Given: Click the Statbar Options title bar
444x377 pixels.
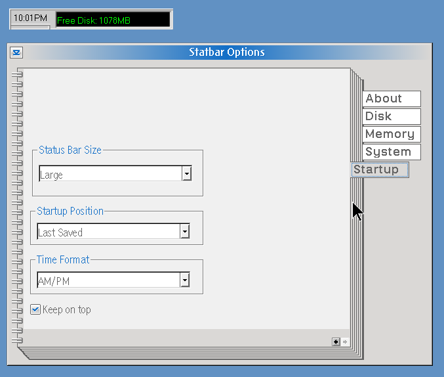Looking at the screenshot, I should pyautogui.click(x=226, y=53).
